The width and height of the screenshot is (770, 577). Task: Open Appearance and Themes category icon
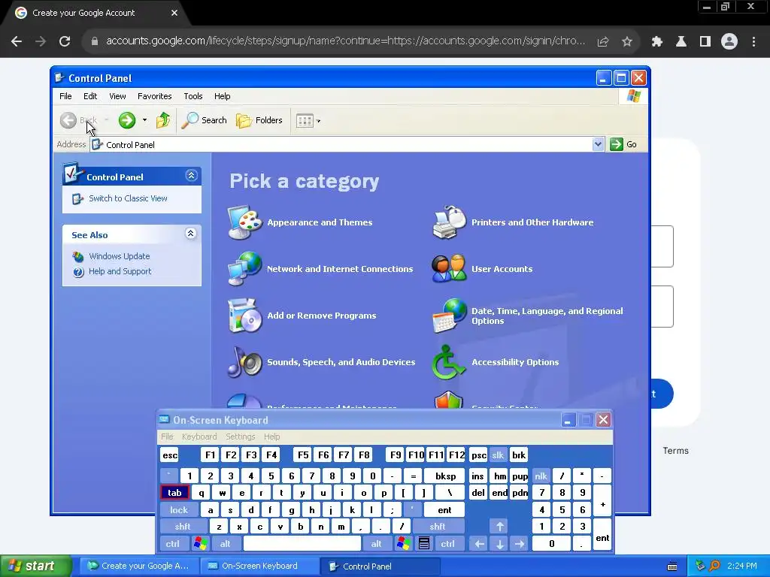point(244,222)
